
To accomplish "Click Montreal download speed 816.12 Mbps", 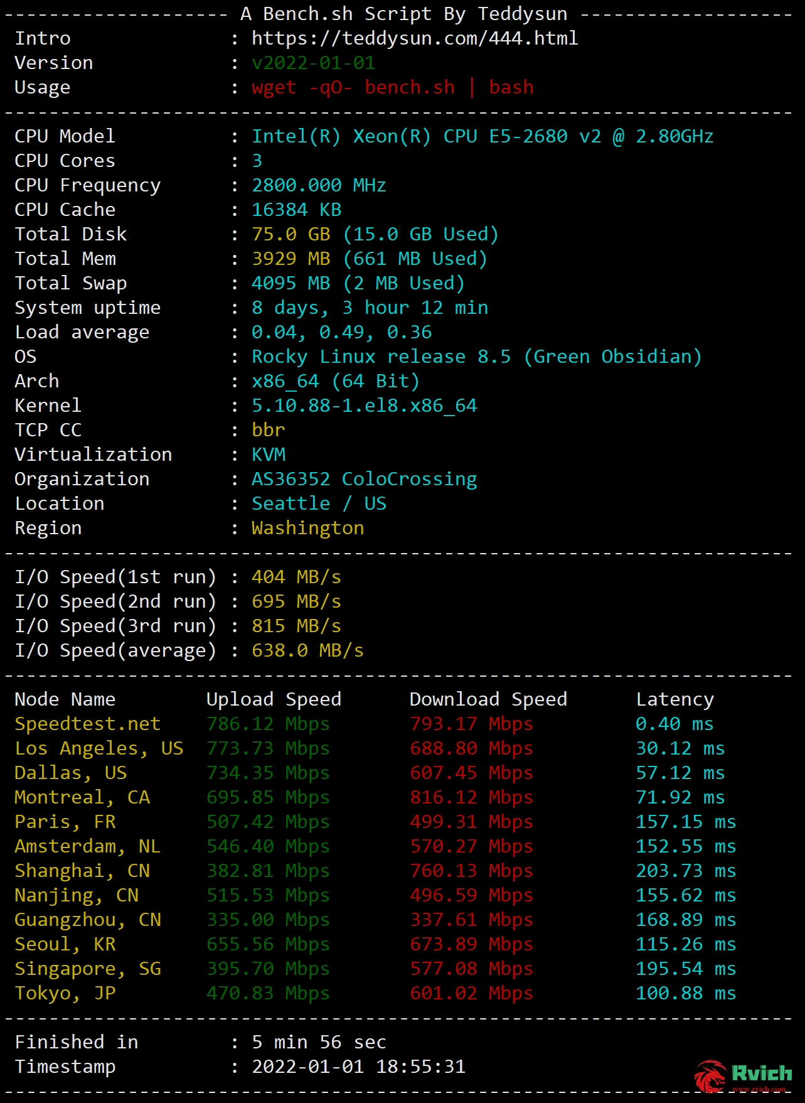I will click(471, 797).
